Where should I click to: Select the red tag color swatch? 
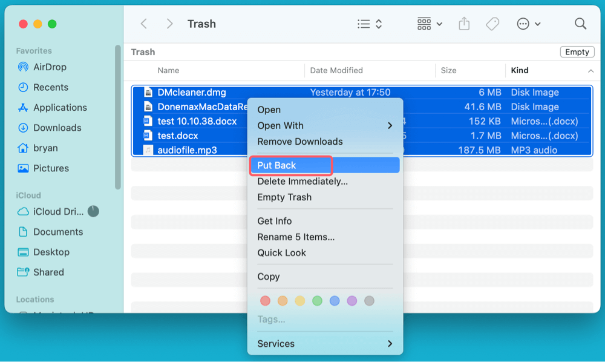[x=265, y=300]
